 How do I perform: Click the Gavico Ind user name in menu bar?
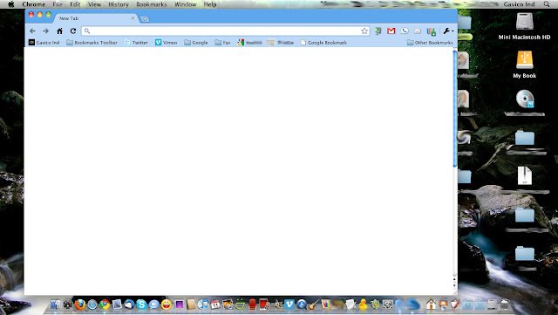(520, 4)
